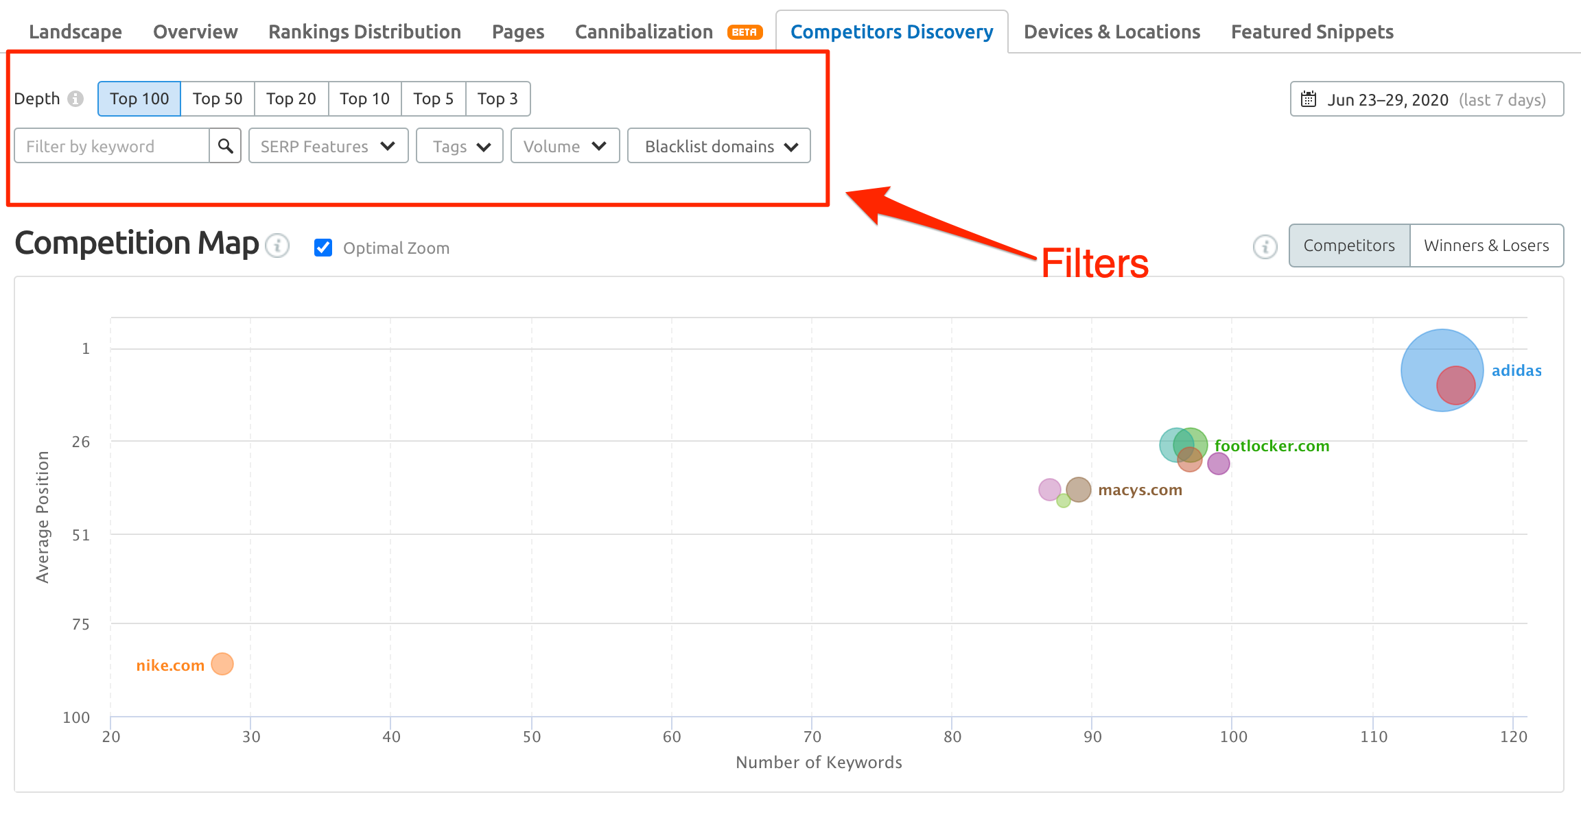The height and width of the screenshot is (823, 1581).
Task: Select the Top 20 depth option
Action: coord(291,99)
